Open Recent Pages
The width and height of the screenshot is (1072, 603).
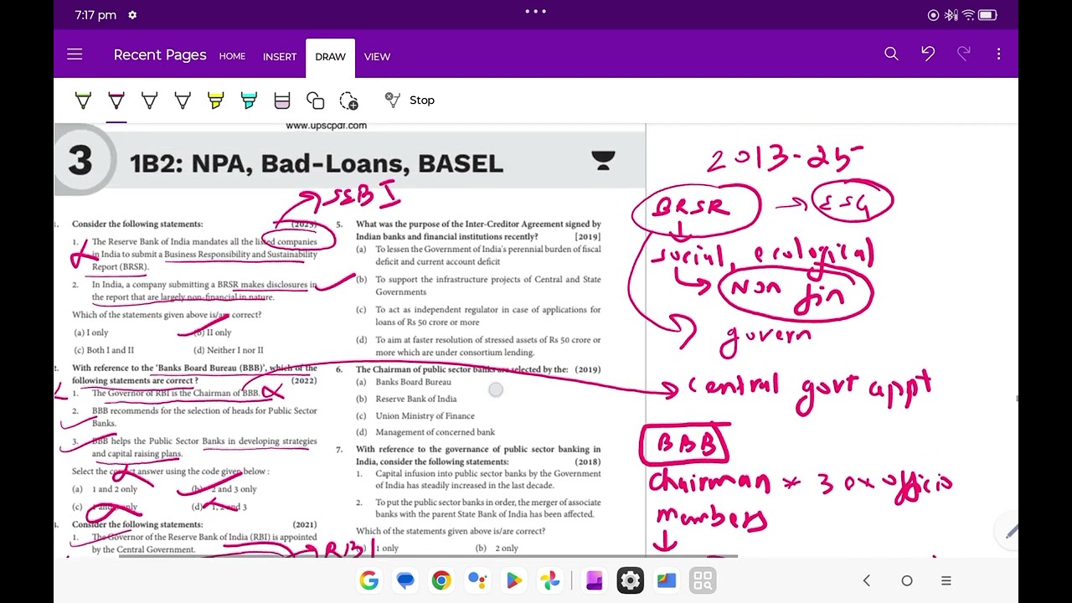(160, 54)
